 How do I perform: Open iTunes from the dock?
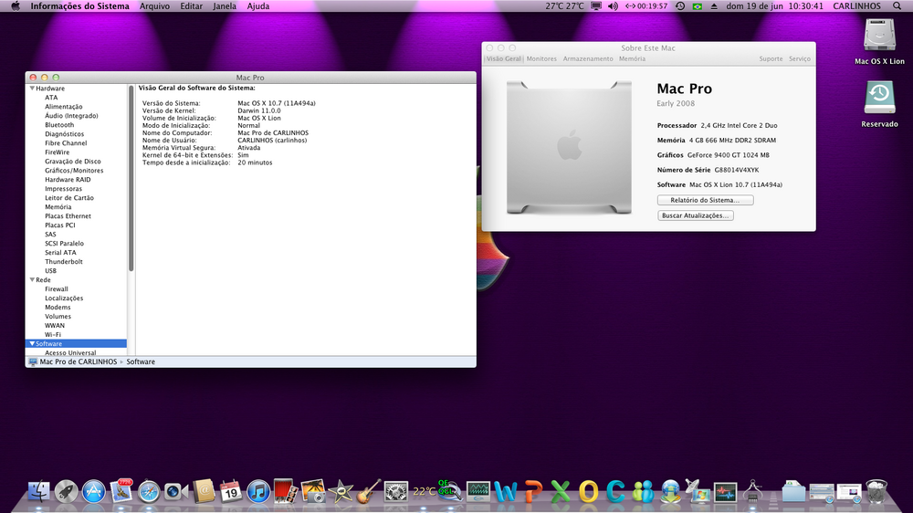257,492
